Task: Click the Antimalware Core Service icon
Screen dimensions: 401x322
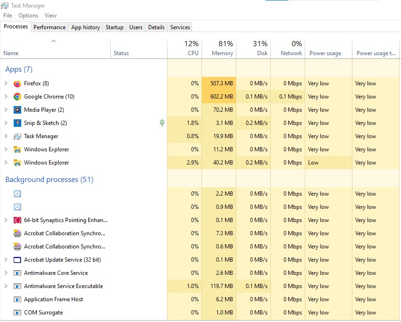Action: [x=17, y=273]
